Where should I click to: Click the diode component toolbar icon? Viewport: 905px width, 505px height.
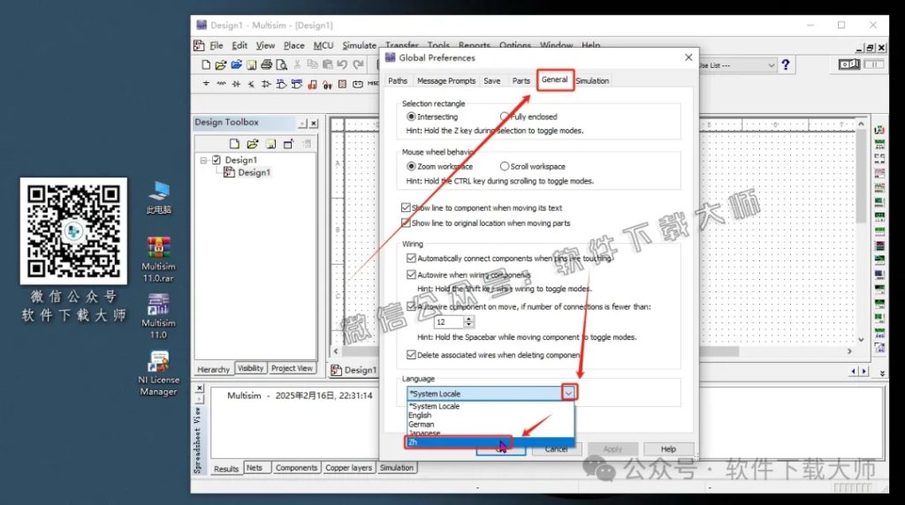click(x=237, y=85)
